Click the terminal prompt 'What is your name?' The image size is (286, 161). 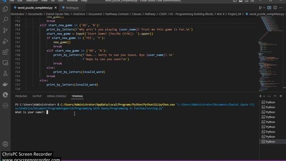pos(30,112)
